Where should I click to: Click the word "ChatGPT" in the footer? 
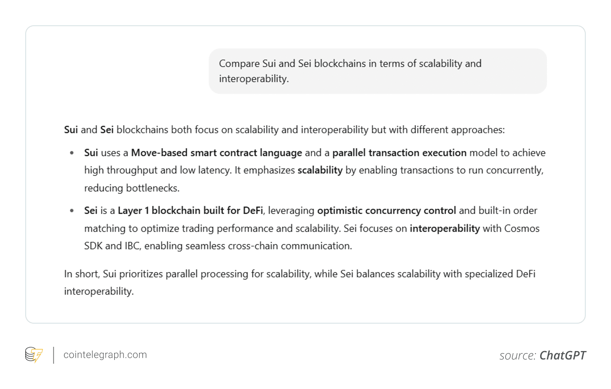[x=563, y=356]
